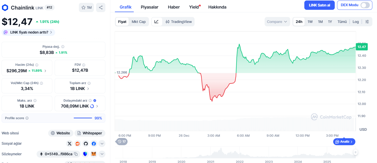Screen dimensions: 377x163
Task: Click the verified badge on Dolaşımdaki arz
Action: click(x=95, y=101)
